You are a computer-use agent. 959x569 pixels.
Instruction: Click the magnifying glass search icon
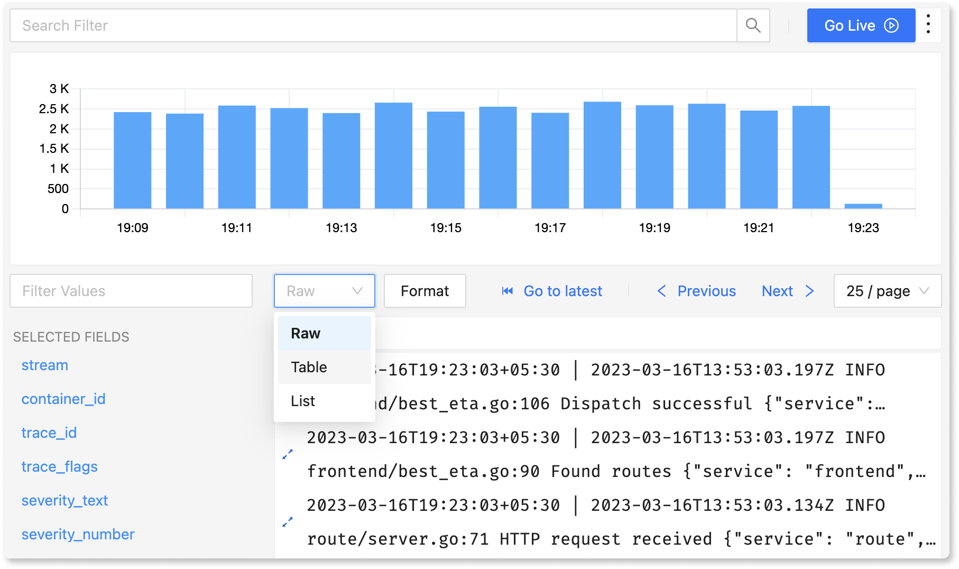(x=753, y=25)
